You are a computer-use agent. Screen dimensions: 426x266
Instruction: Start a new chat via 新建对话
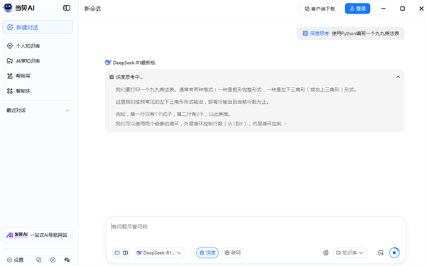(x=38, y=27)
